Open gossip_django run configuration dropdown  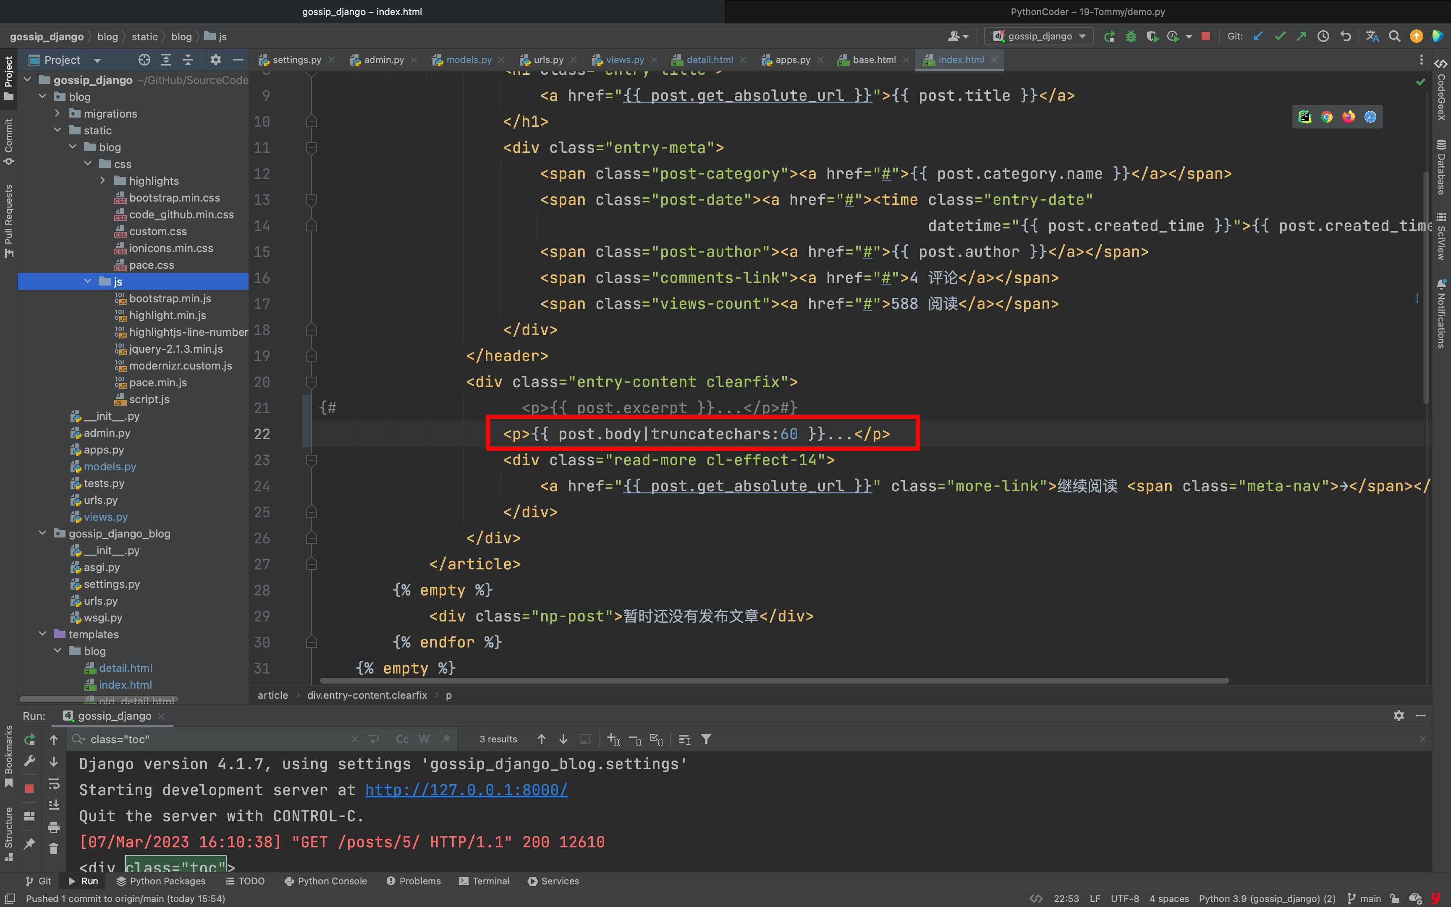[1039, 37]
